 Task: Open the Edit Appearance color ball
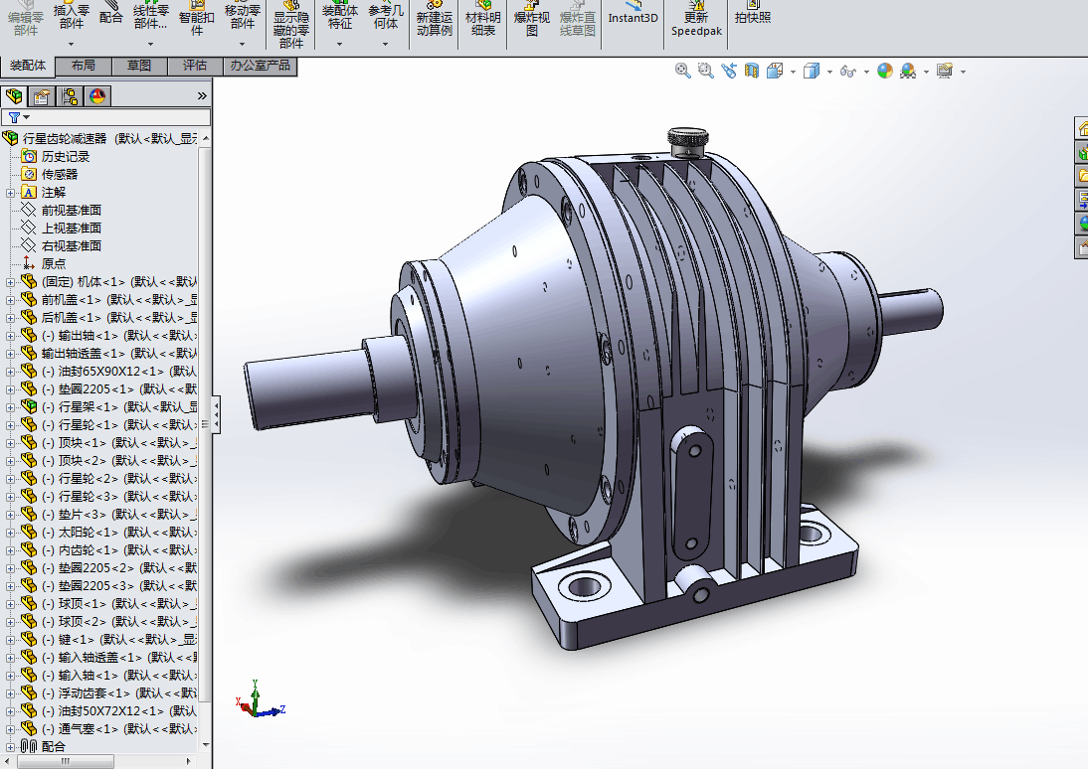[x=884, y=72]
